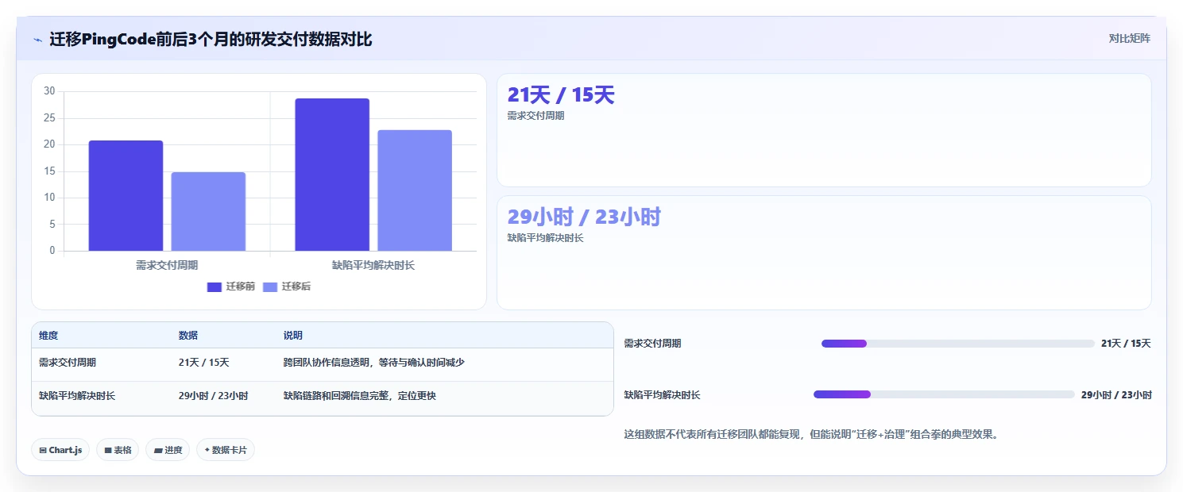Screen dimensions: 1183x492
Task: Click table cell 21天 / 15天
Action: pyautogui.click(x=204, y=363)
